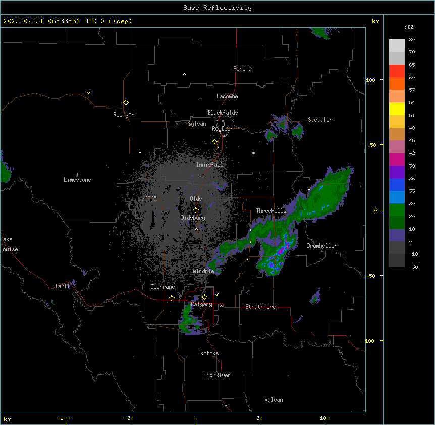Image resolution: width=435 pixels, height=425 pixels.
Task: Click the green echo patch just left of Stettler label
Action: pos(298,130)
